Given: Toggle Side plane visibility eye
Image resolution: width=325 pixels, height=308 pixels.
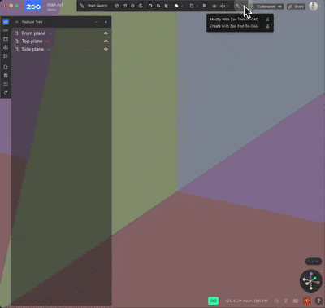Looking at the screenshot, I should pos(106,49).
